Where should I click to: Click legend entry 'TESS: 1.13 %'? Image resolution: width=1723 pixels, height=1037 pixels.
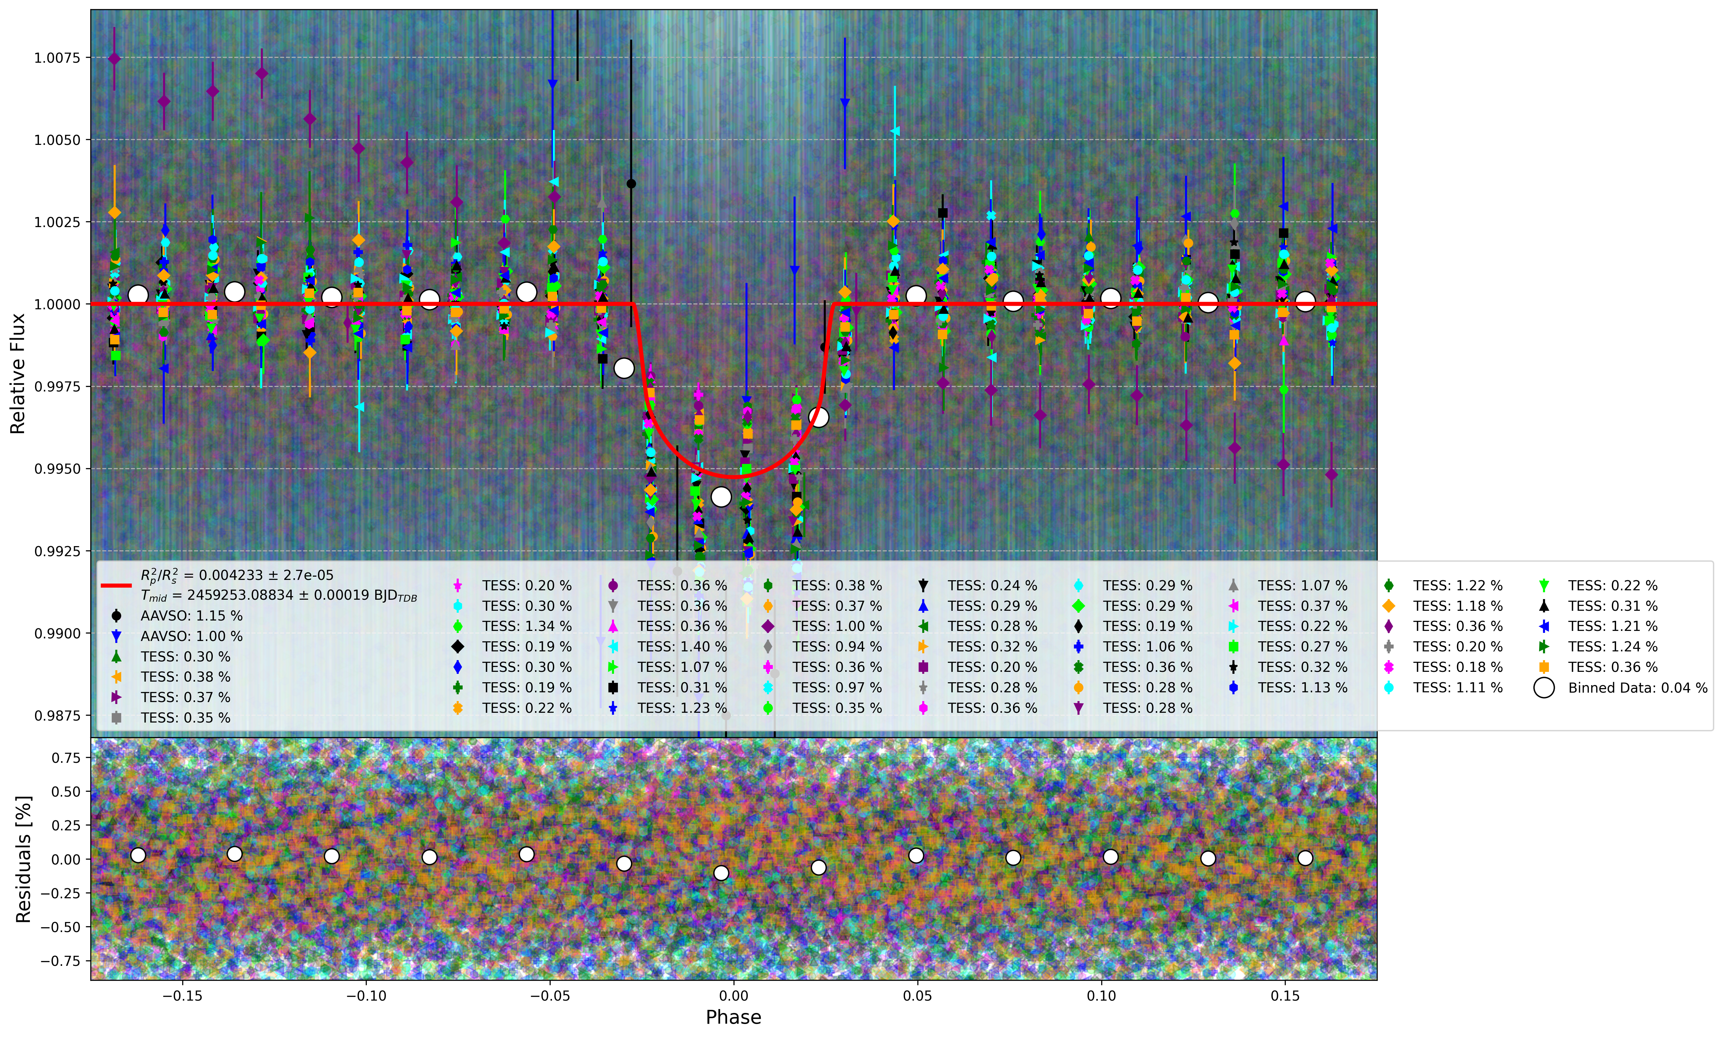click(x=1303, y=688)
